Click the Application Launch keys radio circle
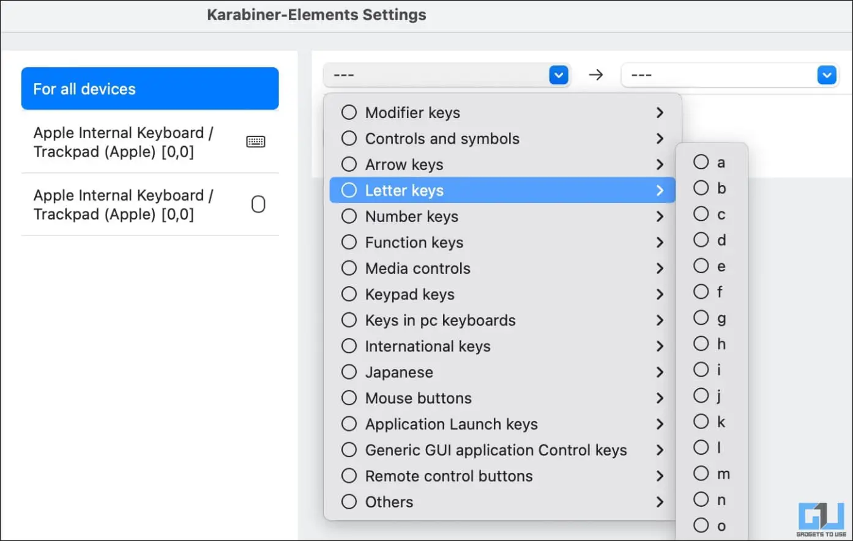Image resolution: width=853 pixels, height=541 pixels. tap(349, 424)
